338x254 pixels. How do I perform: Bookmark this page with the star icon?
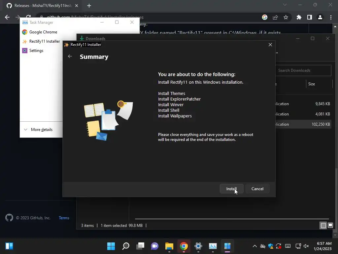pyautogui.click(x=286, y=17)
